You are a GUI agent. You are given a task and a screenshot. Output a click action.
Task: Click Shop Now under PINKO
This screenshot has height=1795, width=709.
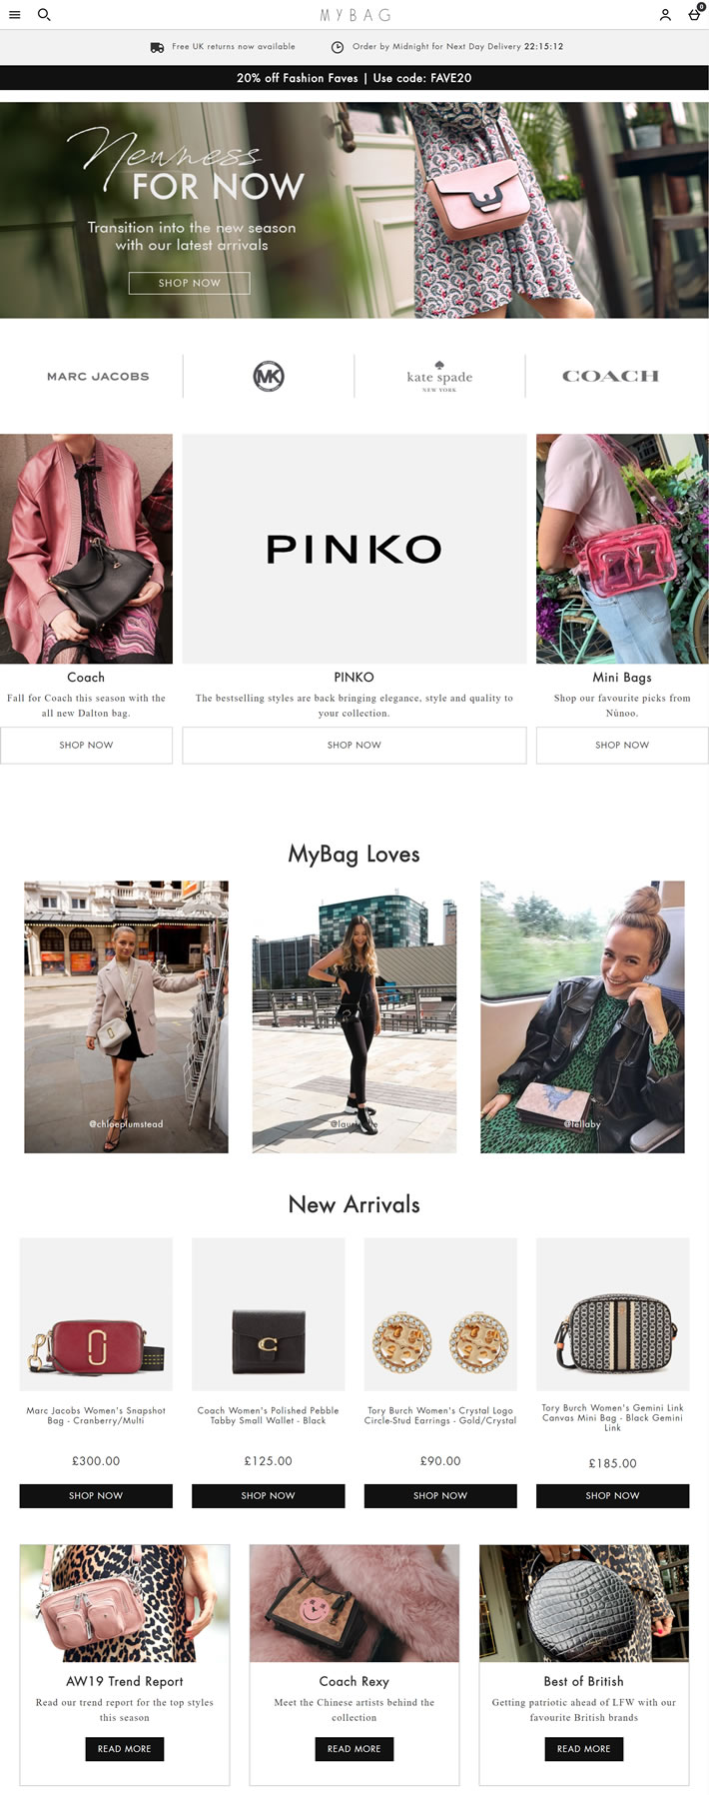point(354,746)
